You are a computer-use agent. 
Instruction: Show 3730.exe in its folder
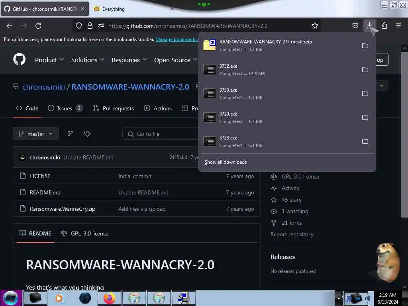[x=365, y=93]
